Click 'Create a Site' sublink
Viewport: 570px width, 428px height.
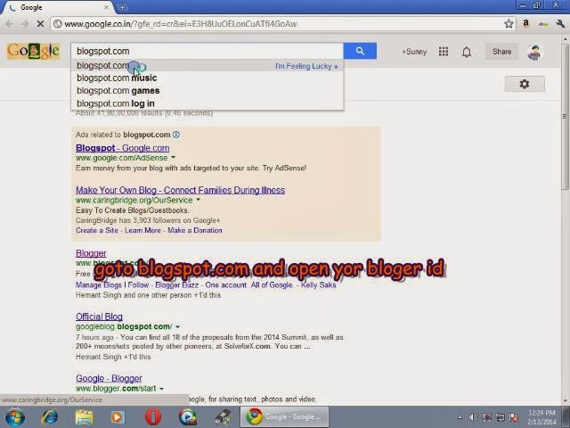click(97, 230)
